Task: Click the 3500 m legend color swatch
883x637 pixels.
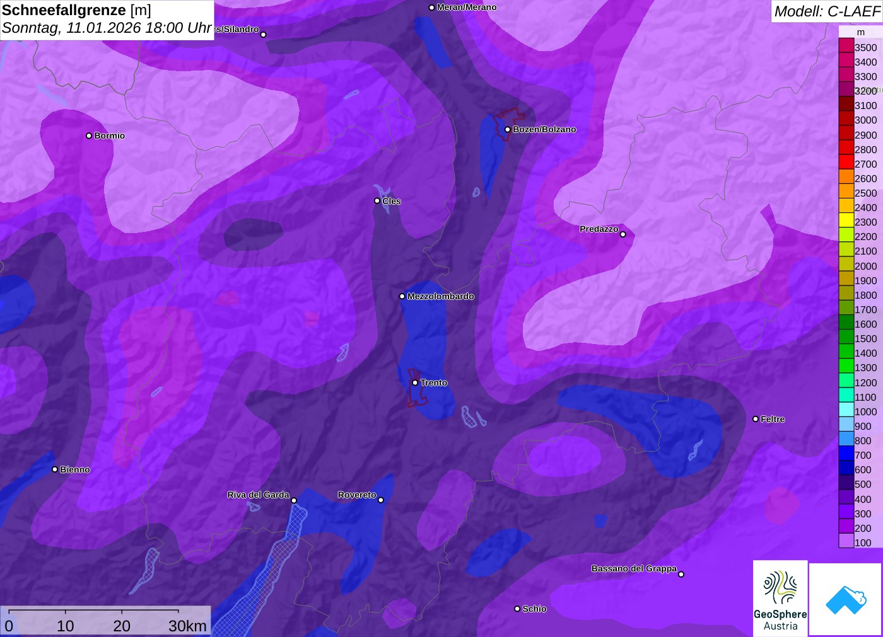Action: point(846,45)
